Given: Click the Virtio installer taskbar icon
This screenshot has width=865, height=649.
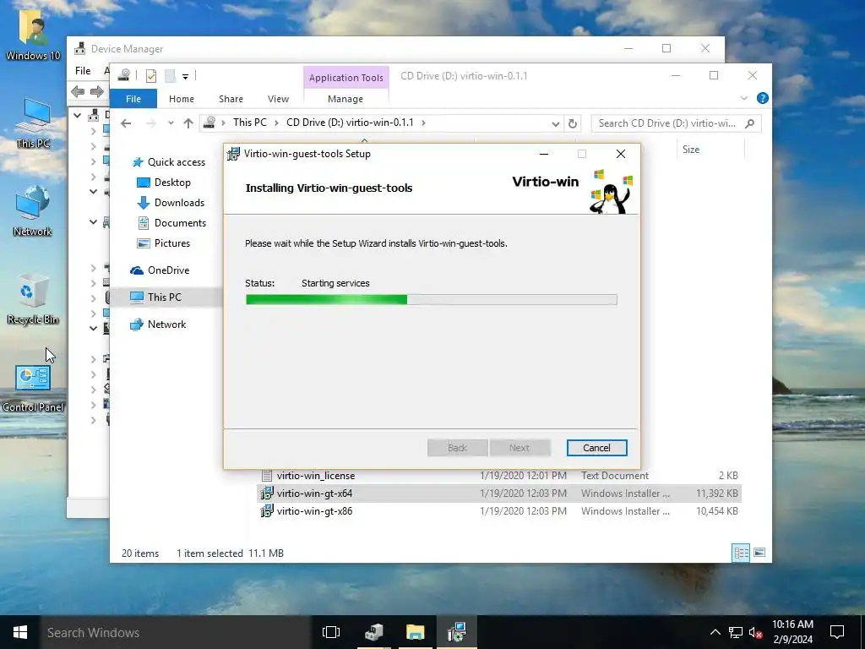Looking at the screenshot, I should [457, 632].
